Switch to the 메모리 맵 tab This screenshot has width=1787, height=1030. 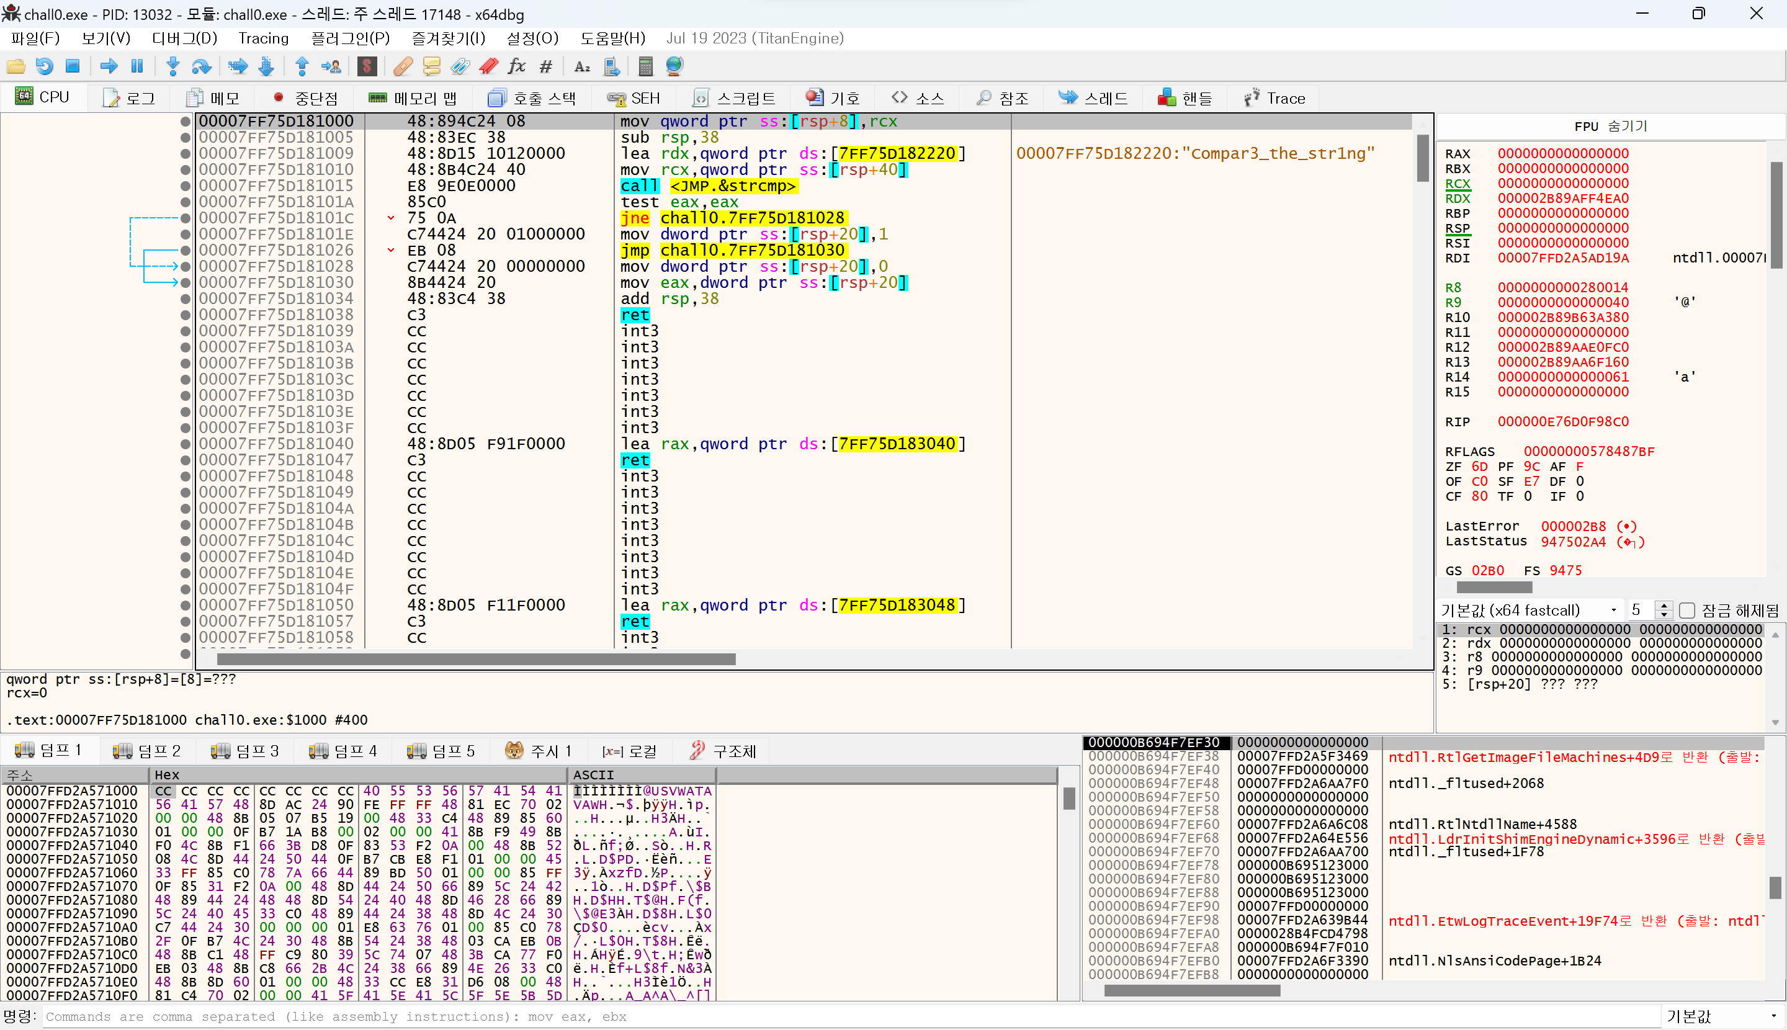click(413, 98)
